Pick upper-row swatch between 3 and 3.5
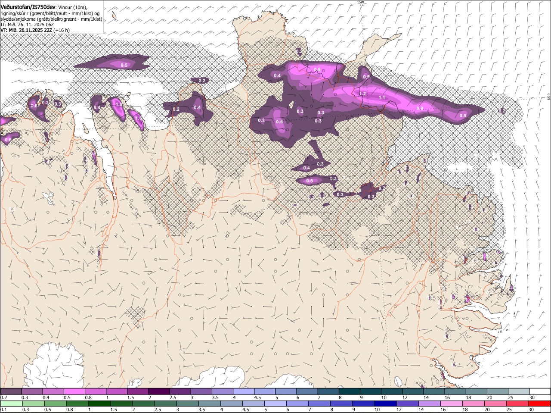This screenshot has width=551, height=413. [x=201, y=391]
